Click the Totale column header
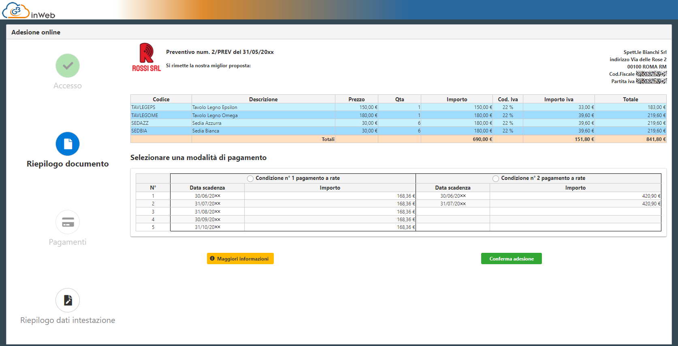 click(x=631, y=99)
